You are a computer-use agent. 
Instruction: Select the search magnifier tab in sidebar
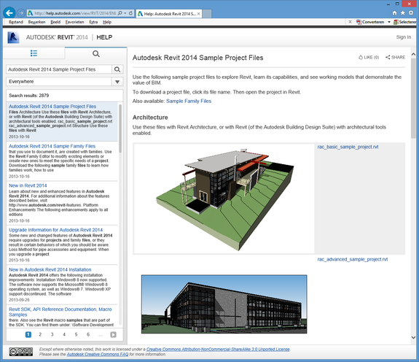pyautogui.click(x=96, y=54)
